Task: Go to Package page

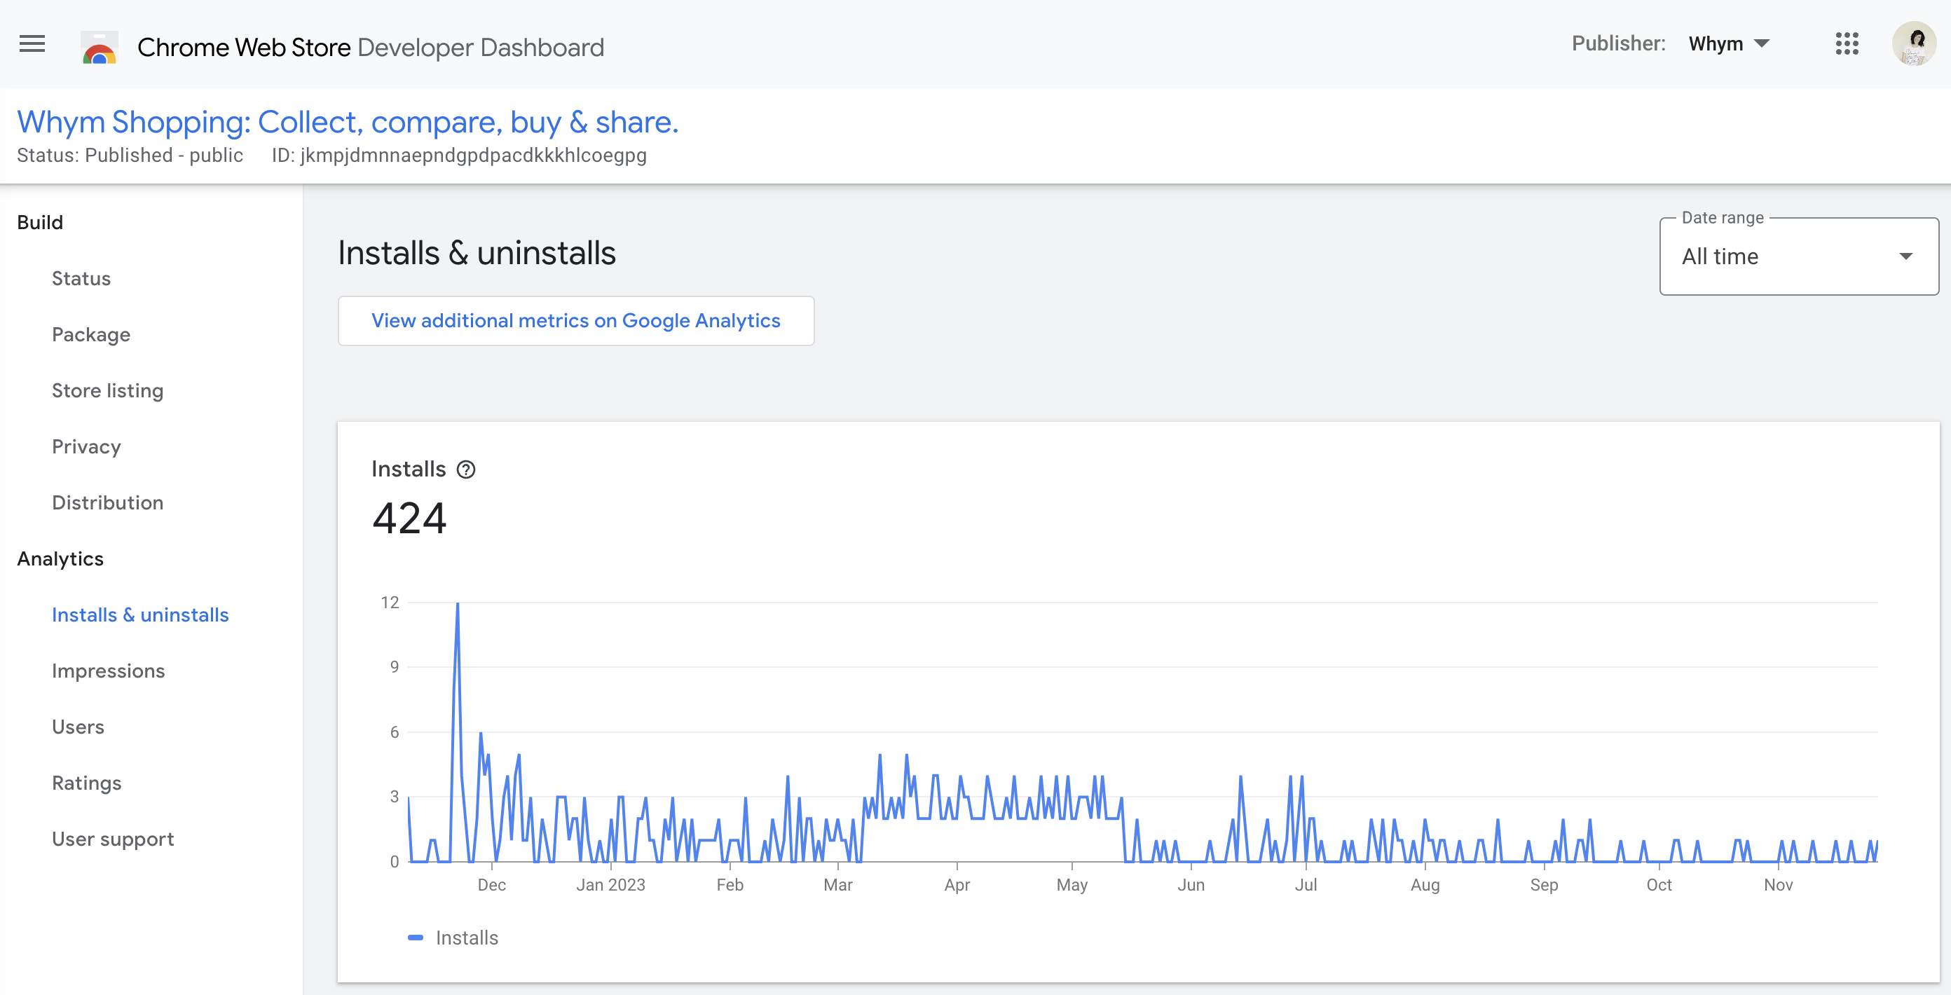Action: tap(91, 335)
